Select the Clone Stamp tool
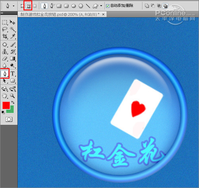Screen dimensions: 199x188 coord(5,52)
